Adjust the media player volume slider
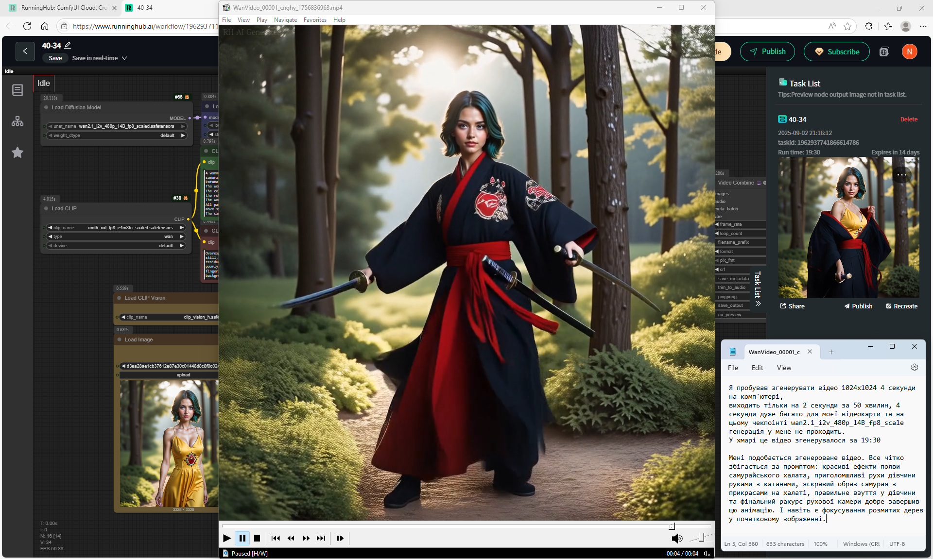 (701, 537)
